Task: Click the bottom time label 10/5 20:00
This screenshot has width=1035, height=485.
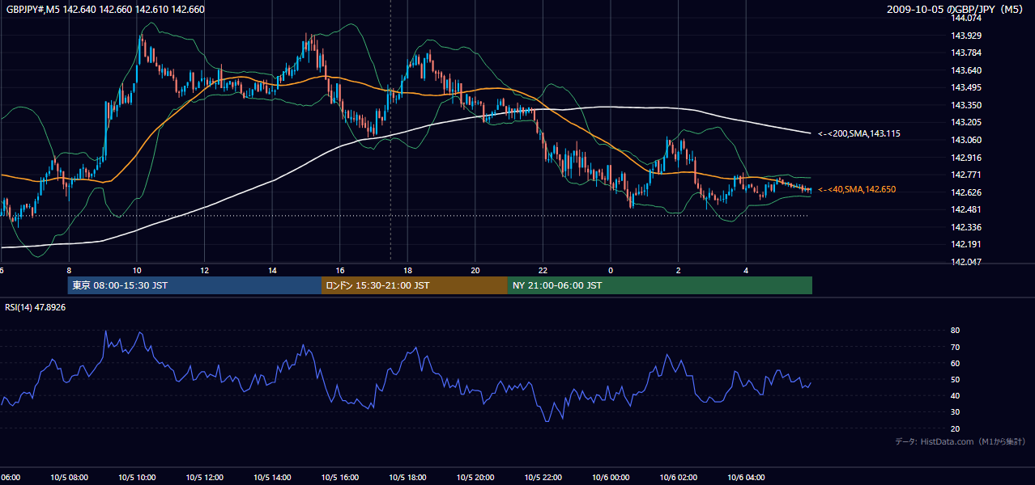Action: tap(475, 478)
